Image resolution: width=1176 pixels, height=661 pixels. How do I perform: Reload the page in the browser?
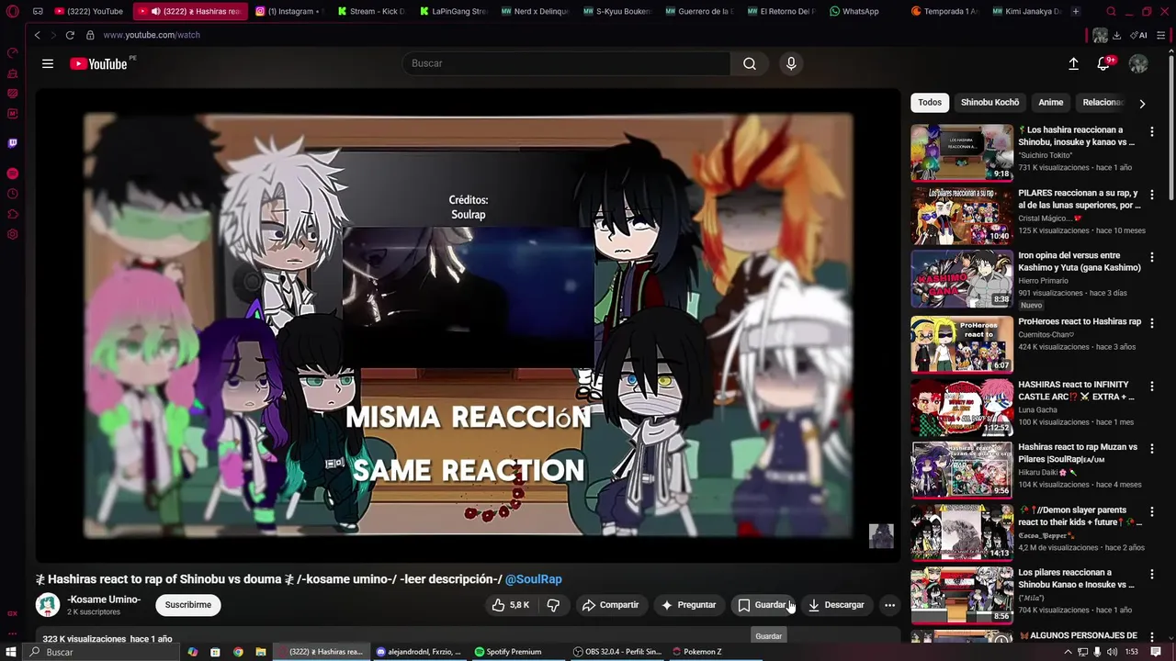coord(70,35)
